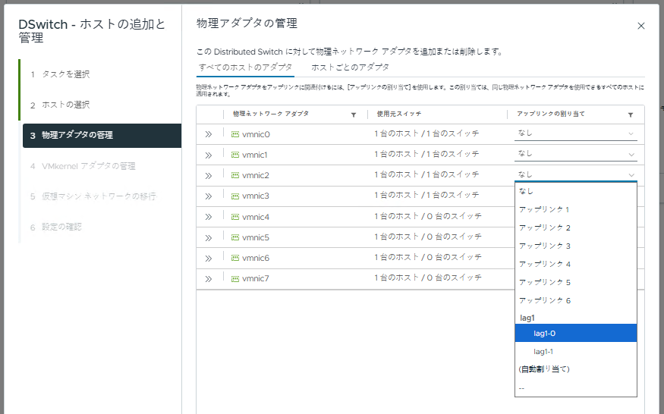The height and width of the screenshot is (414, 664).
Task: Click the vmnic5 network adapter icon
Action: (x=235, y=237)
